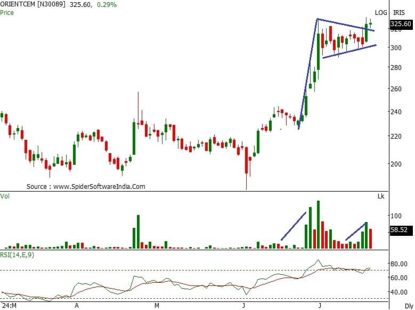Click the 'A' month marker on time axis
Viewport: 415px width, 310px height.
(x=77, y=306)
